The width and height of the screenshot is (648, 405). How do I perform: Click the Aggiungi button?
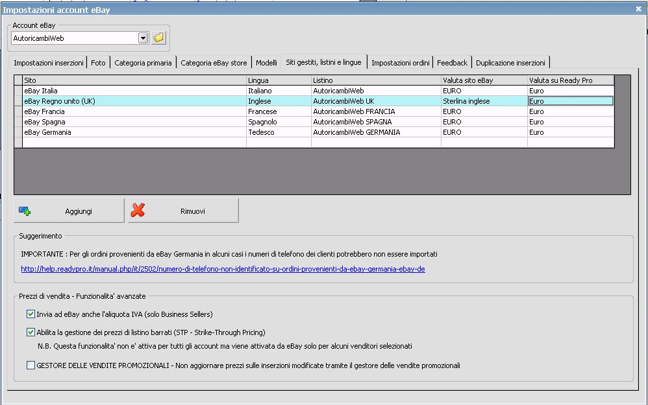(x=69, y=211)
